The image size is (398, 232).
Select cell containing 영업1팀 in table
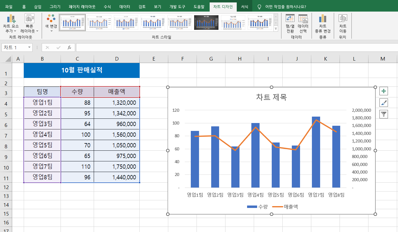pos(42,103)
